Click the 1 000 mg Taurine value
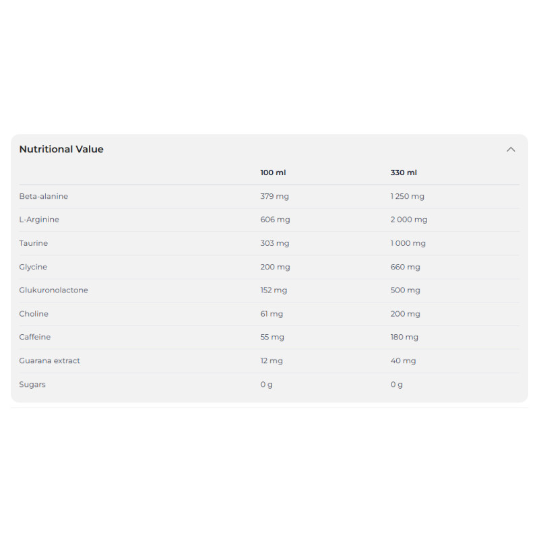Screen dimensions: 539x539 click(408, 243)
